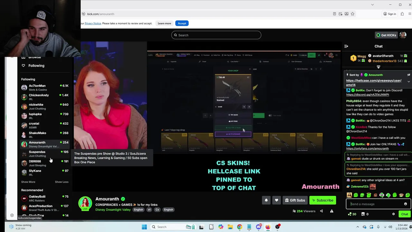
Task: Click the Browse sidebar item
Action: pos(32,57)
